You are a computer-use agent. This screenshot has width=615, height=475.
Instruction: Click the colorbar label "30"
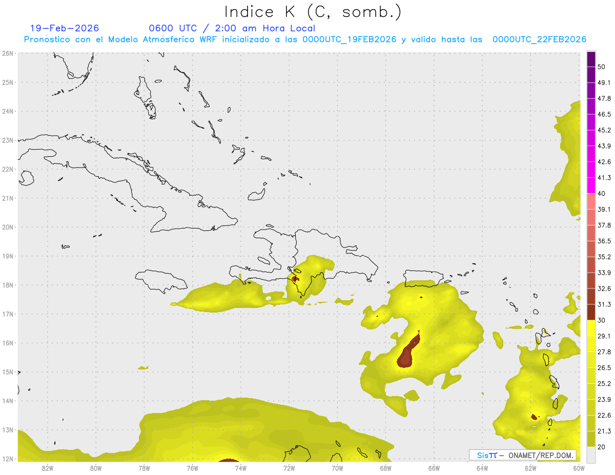point(602,320)
